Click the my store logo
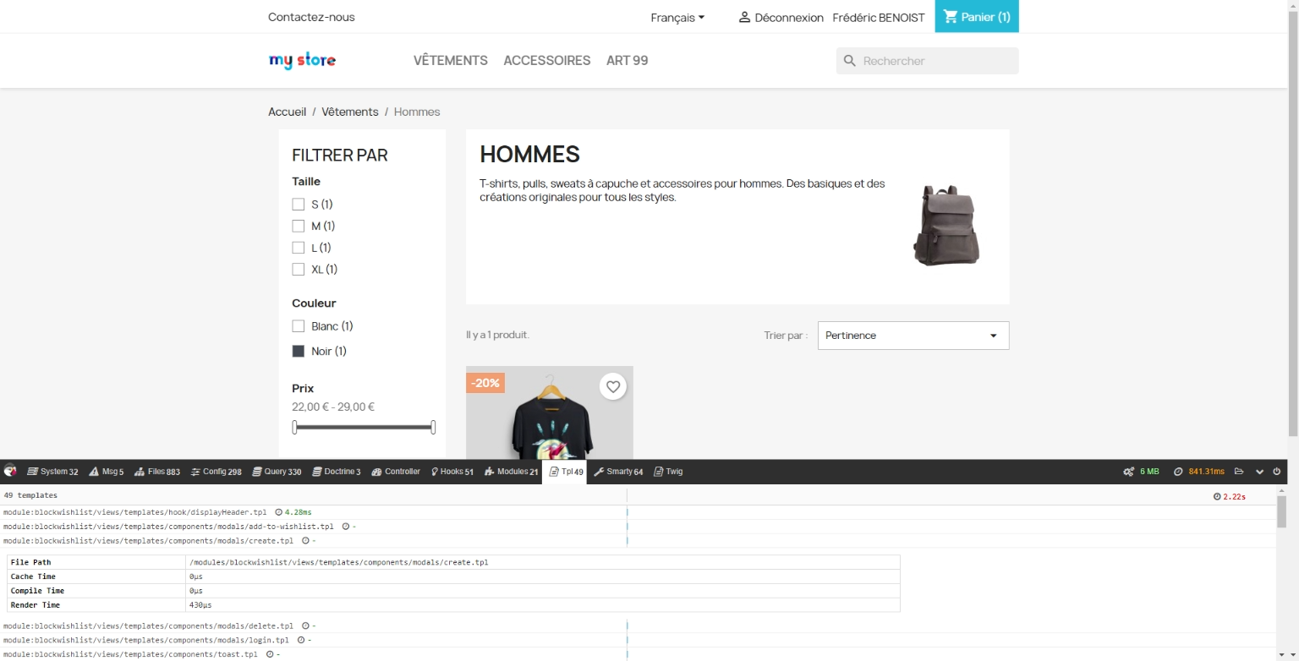The image size is (1299, 661). (302, 60)
